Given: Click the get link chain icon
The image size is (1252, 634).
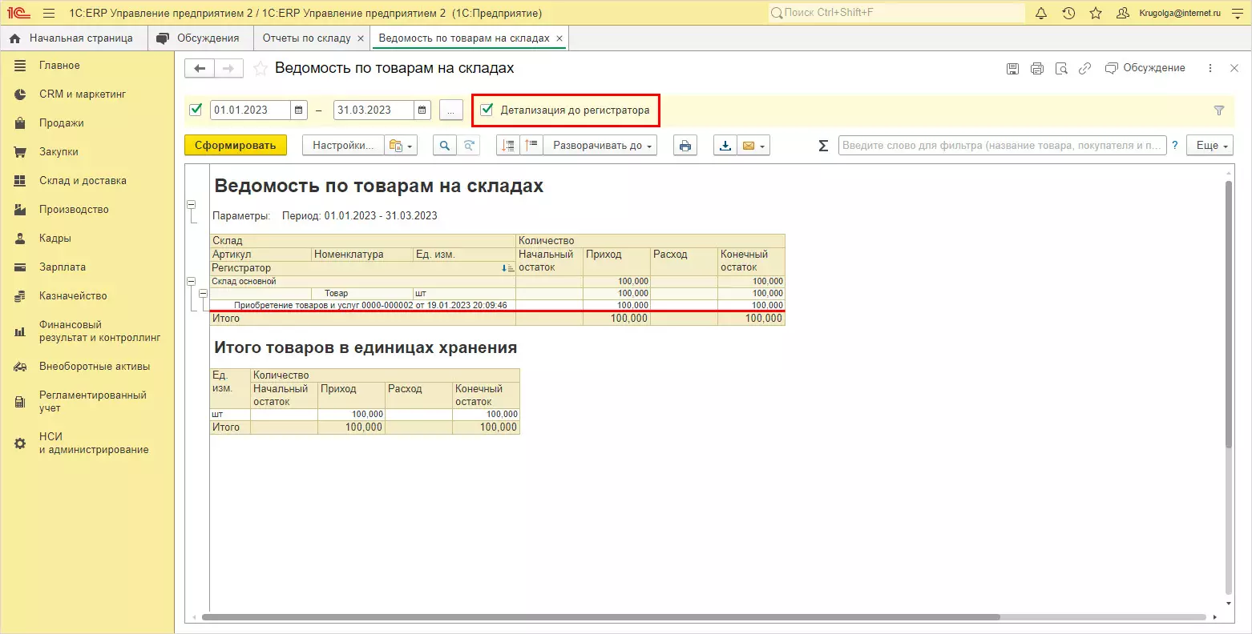Looking at the screenshot, I should pos(1084,69).
